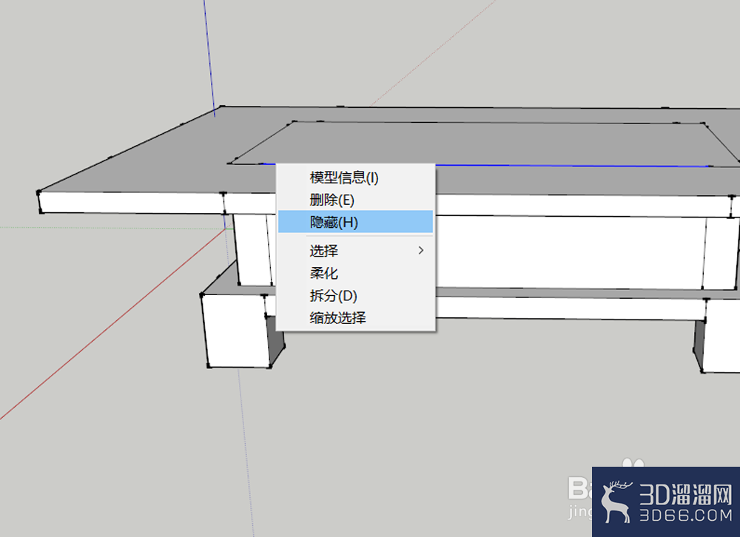
Task: Click 缩放选择 in the context menu
Action: pyautogui.click(x=355, y=317)
